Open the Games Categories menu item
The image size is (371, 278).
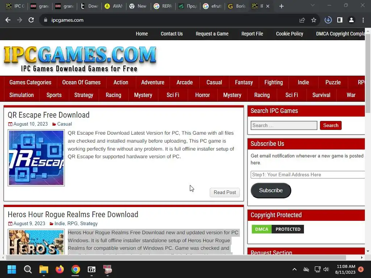click(30, 82)
